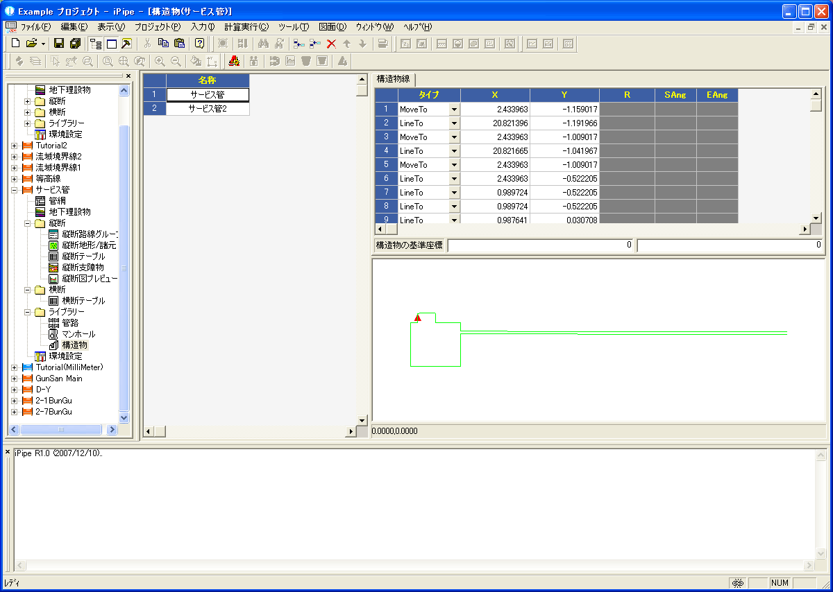833x592 pixels.
Task: Click the first 構造物の基準座標 input field
Action: (x=541, y=245)
